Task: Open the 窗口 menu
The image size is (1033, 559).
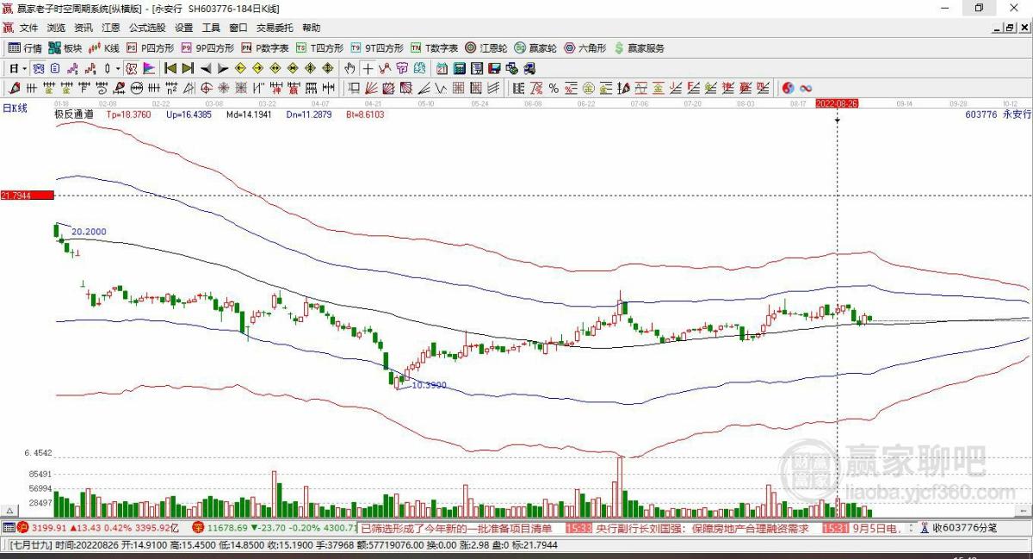Action: [x=238, y=28]
